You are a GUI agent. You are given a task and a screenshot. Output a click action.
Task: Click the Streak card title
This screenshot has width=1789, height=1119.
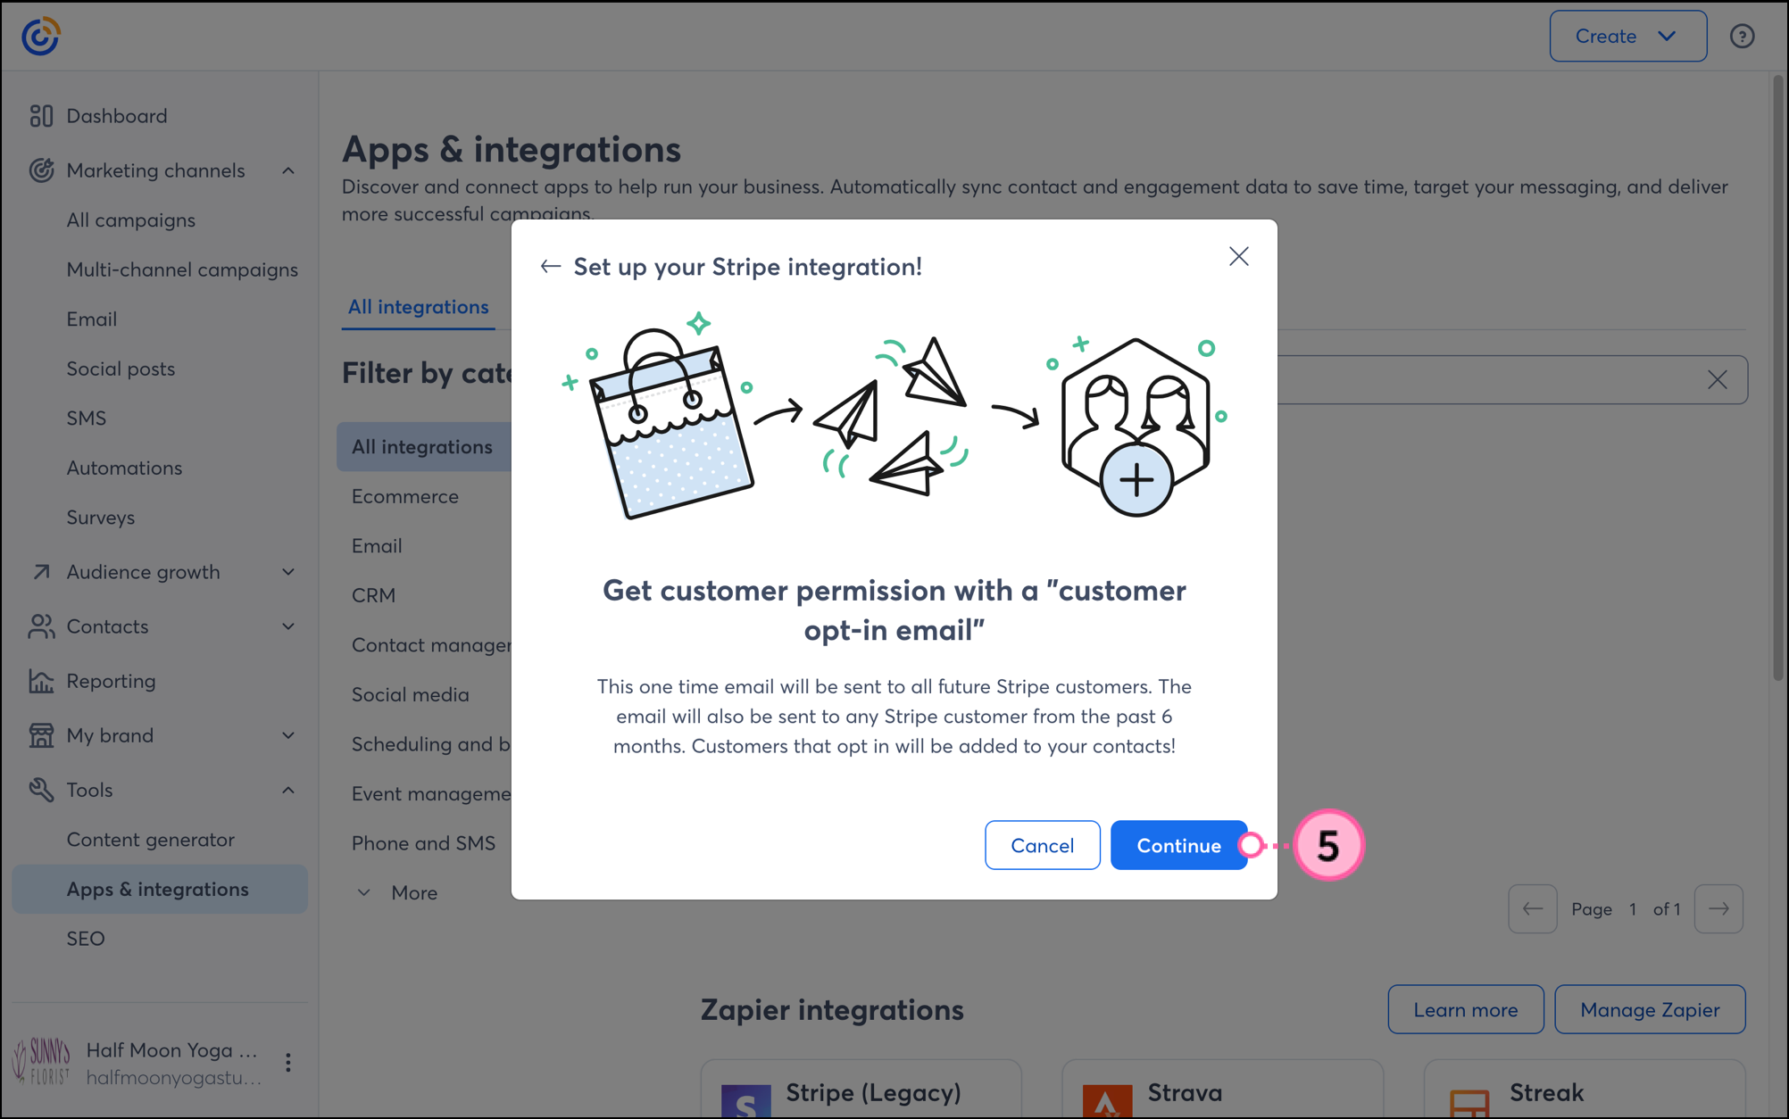1546,1092
